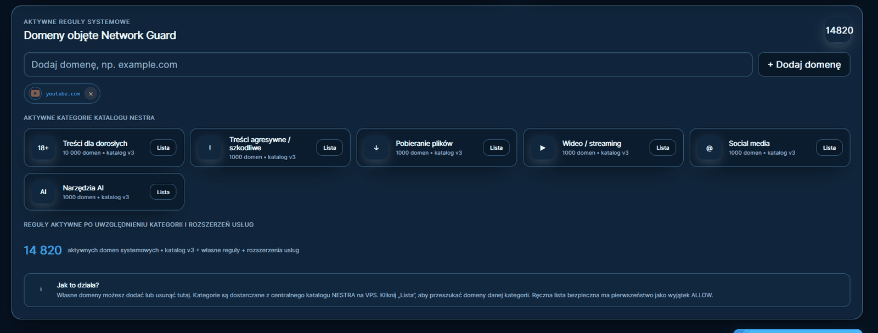The width and height of the screenshot is (878, 333).
Task: Click the 18+ adult content icon
Action: click(x=43, y=148)
